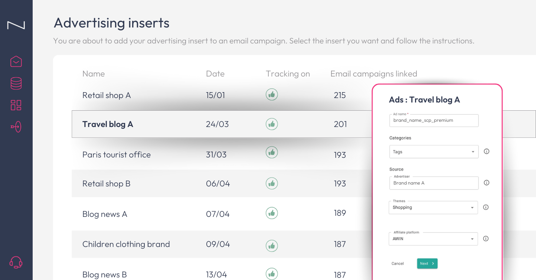Screen dimensions: 536x280
Task: Click Cancel in the Ads dialog
Action: pyautogui.click(x=398, y=263)
